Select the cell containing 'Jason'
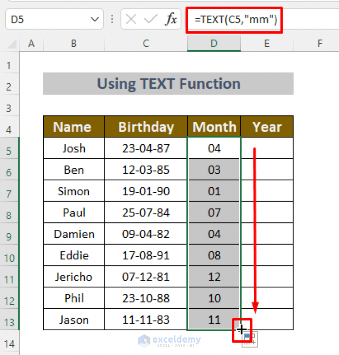The image size is (339, 355). (74, 319)
